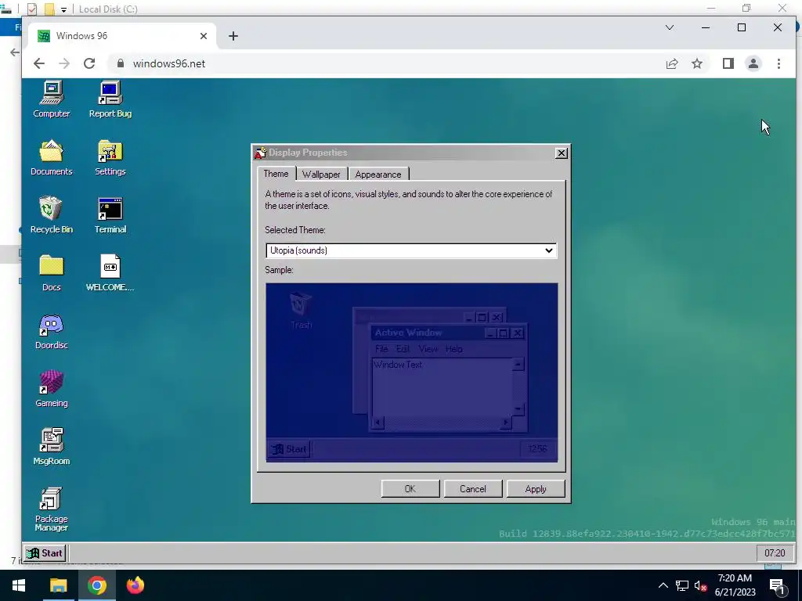The width and height of the screenshot is (802, 601).
Task: Click the network tray icon
Action: click(682, 585)
